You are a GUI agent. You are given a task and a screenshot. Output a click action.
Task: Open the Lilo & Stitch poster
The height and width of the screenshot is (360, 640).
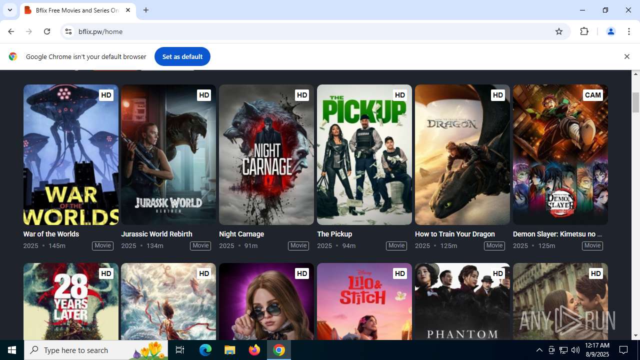click(x=364, y=301)
